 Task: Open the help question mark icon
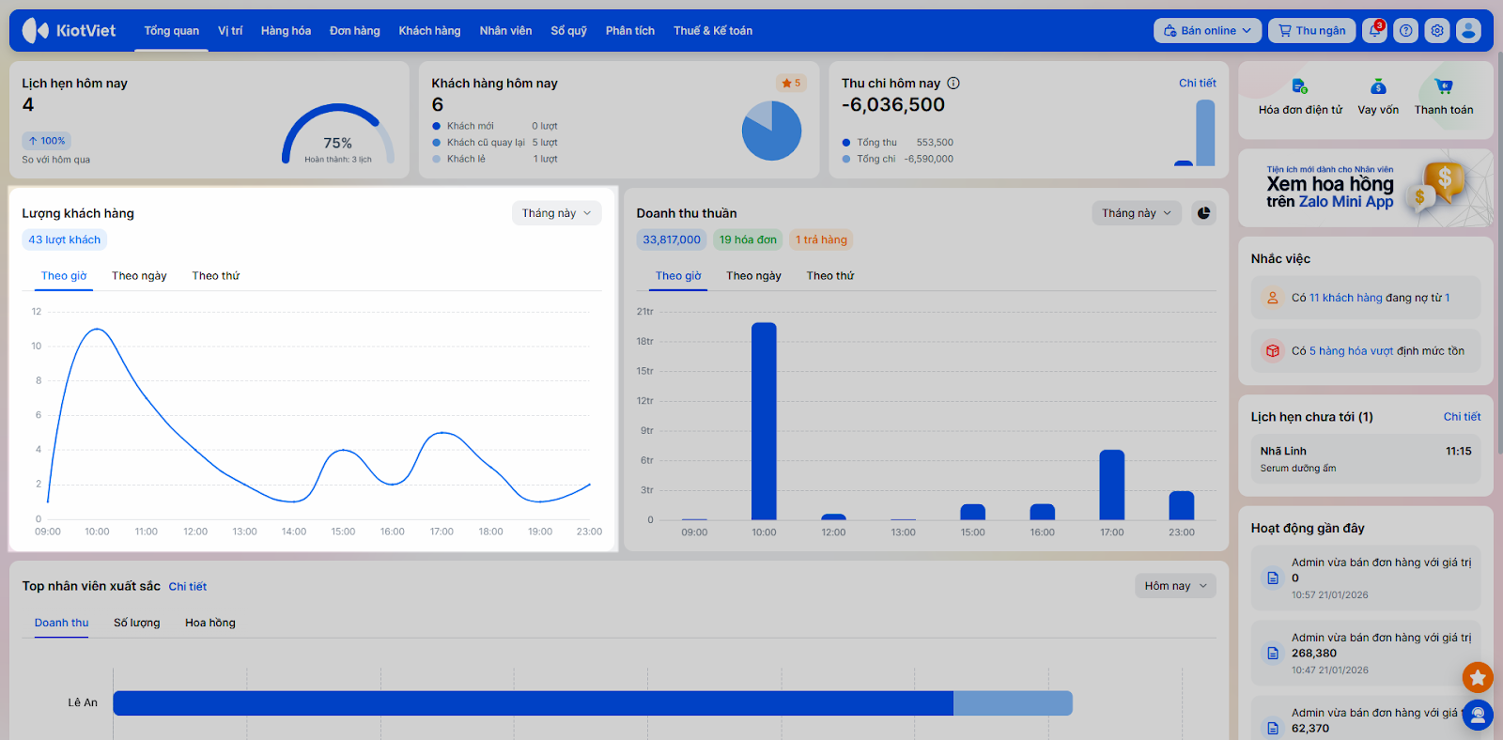1405,31
